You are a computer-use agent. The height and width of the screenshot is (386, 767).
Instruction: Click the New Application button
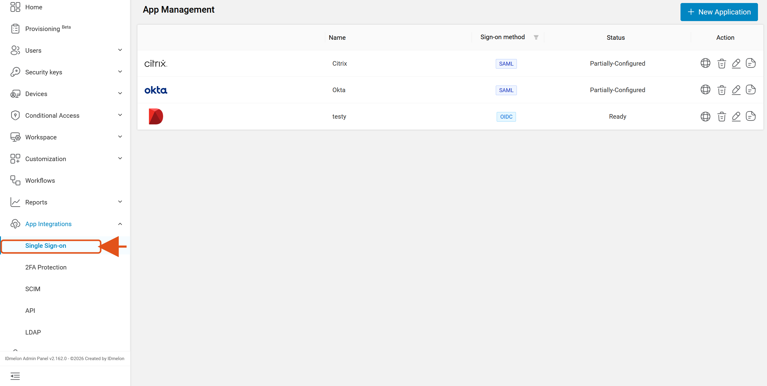(719, 12)
